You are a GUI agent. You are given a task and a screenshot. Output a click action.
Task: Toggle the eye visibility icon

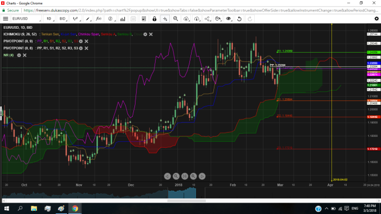point(229,18)
